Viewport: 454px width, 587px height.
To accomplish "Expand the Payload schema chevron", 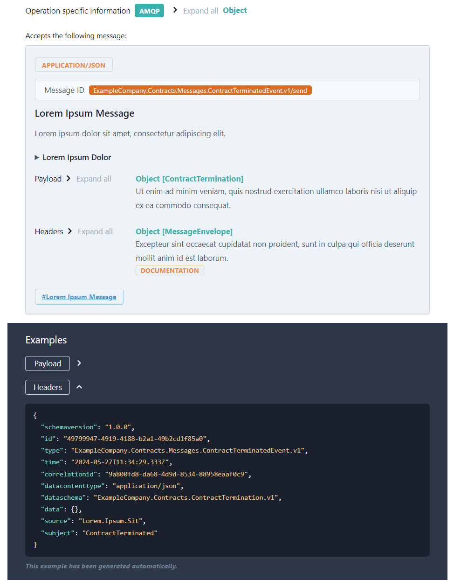I will pyautogui.click(x=69, y=178).
